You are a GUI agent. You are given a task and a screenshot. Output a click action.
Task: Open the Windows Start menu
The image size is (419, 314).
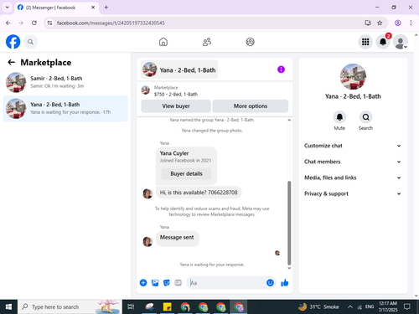pos(8,306)
